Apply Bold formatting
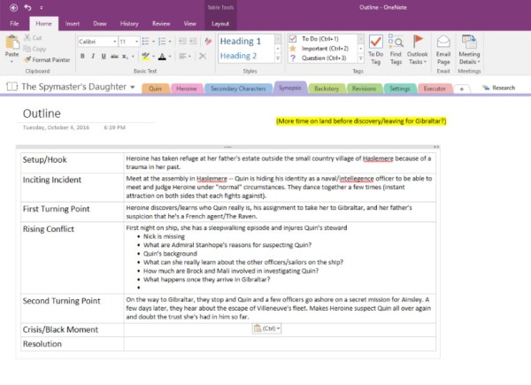Image resolution: width=531 pixels, height=385 pixels. click(x=81, y=56)
